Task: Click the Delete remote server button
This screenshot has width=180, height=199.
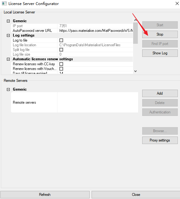Action: tap(160, 103)
